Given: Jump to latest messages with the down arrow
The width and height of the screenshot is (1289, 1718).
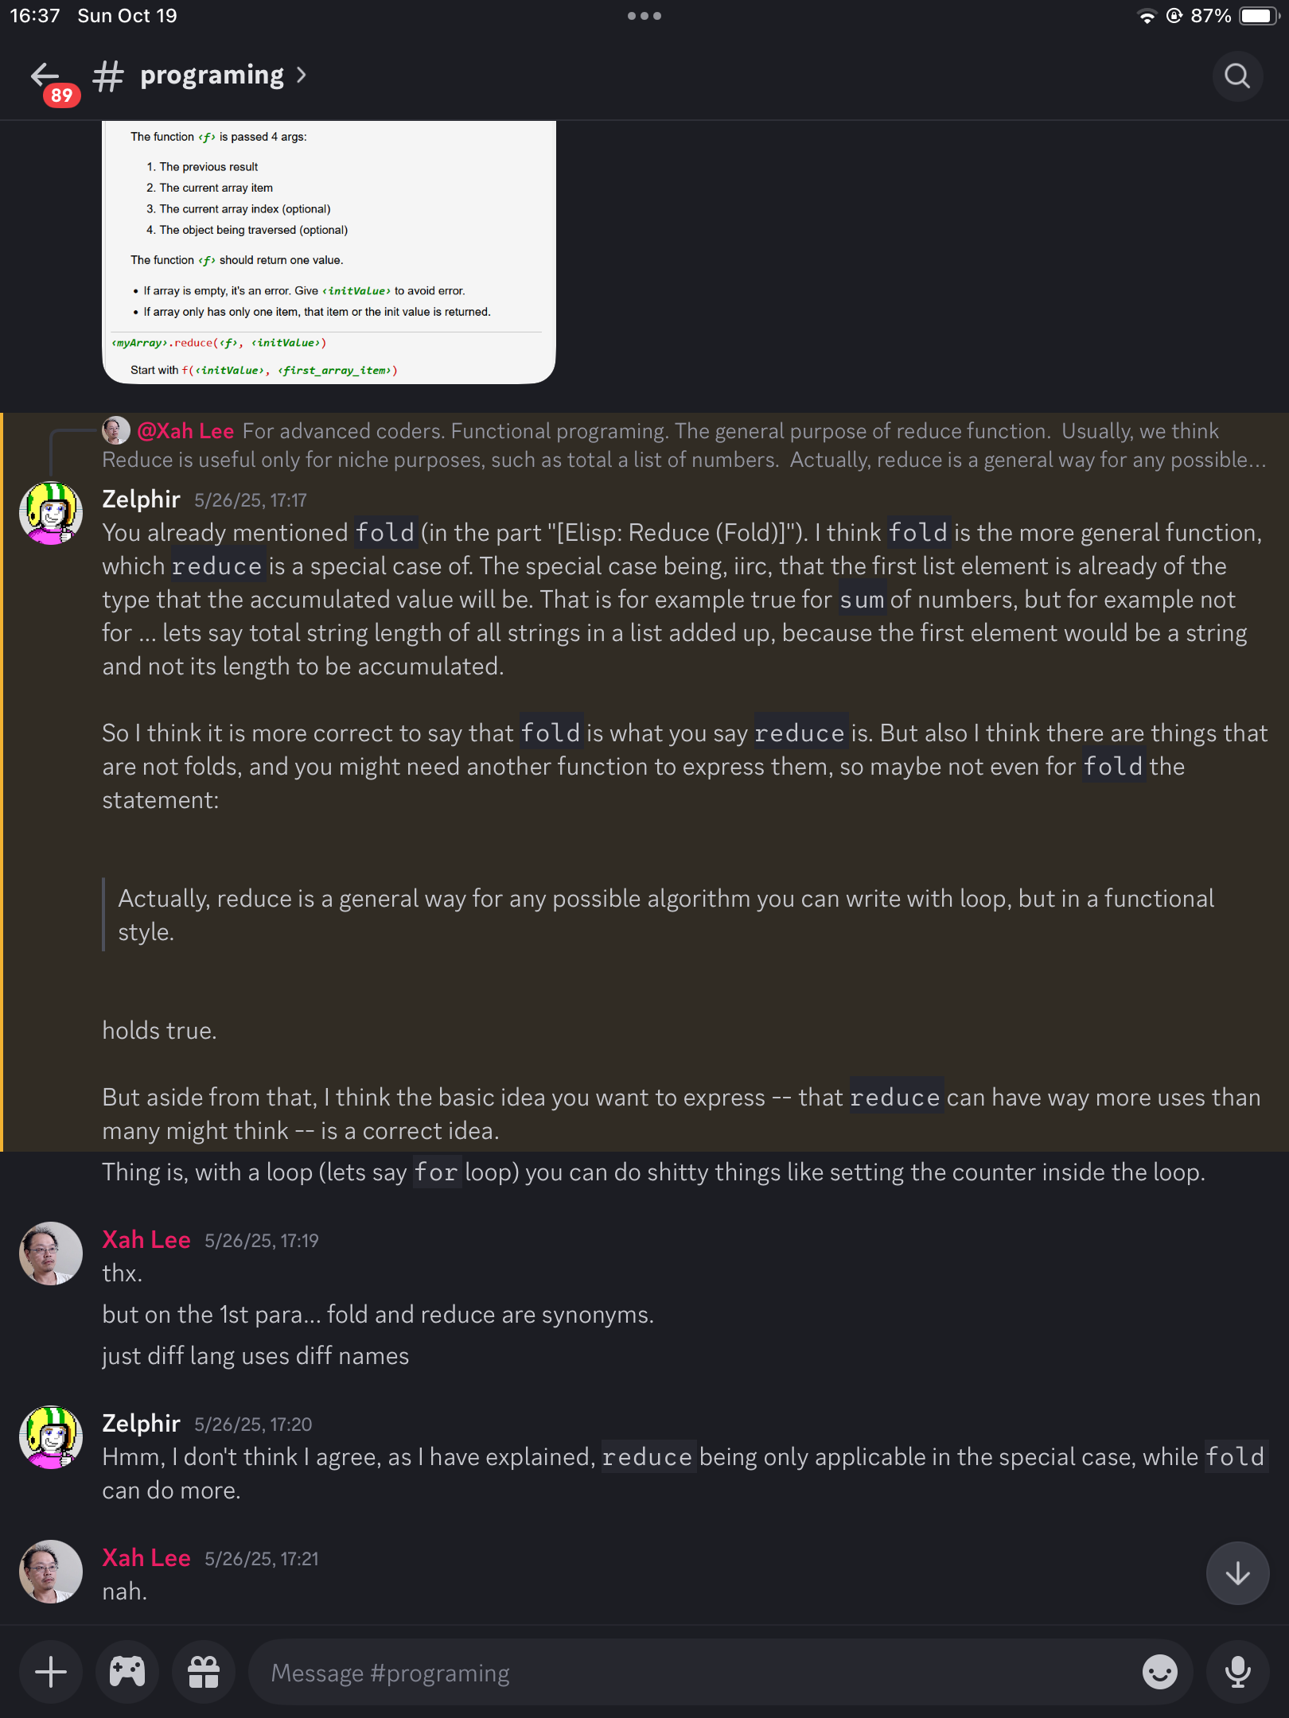Looking at the screenshot, I should (x=1237, y=1572).
